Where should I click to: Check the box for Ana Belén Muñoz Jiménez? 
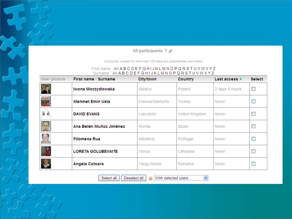point(254,126)
